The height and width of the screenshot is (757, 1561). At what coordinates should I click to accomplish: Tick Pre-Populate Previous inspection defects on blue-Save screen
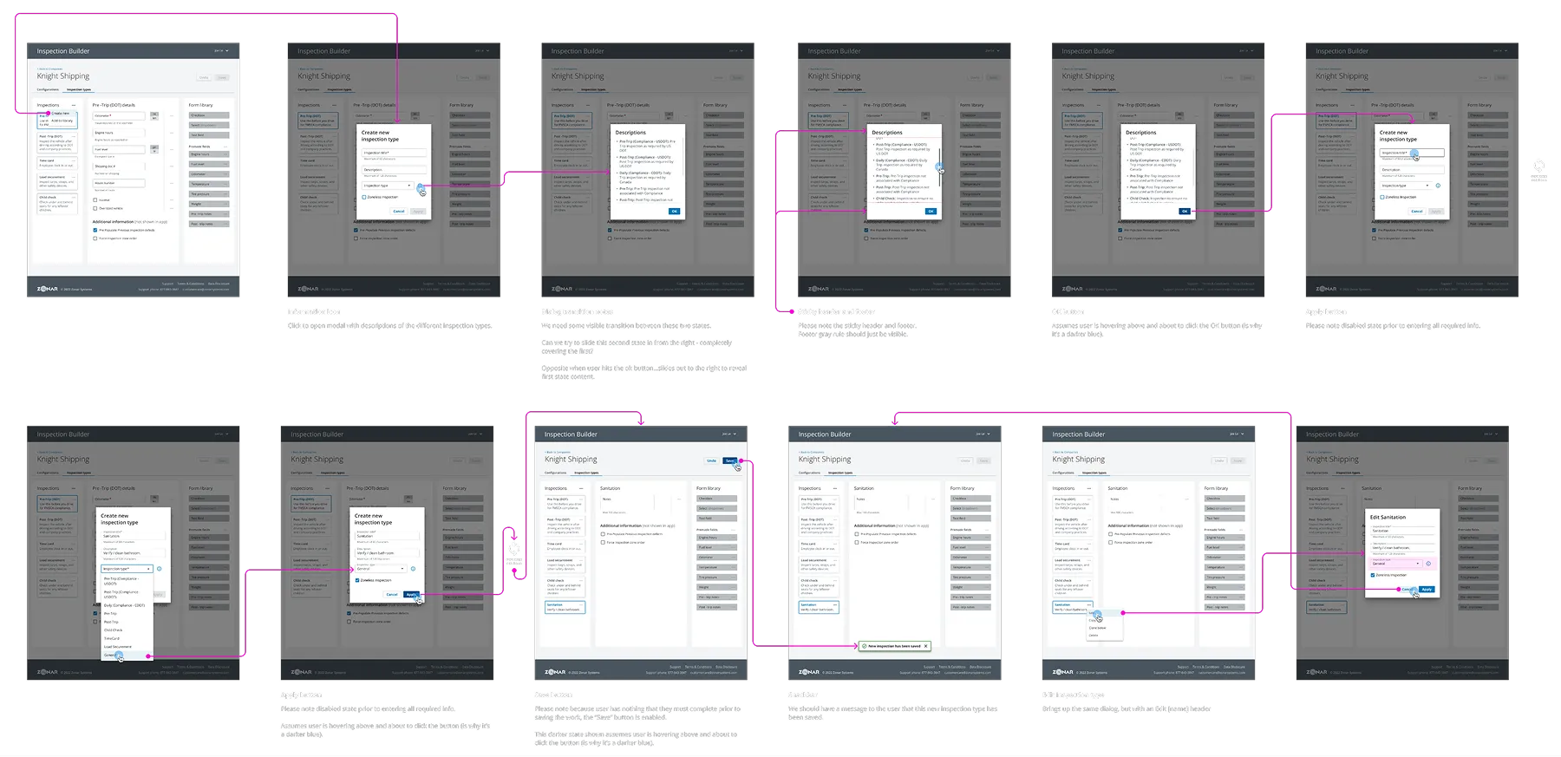tap(603, 534)
